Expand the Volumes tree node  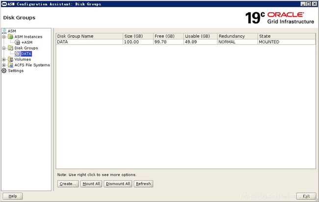pyautogui.click(x=4, y=59)
